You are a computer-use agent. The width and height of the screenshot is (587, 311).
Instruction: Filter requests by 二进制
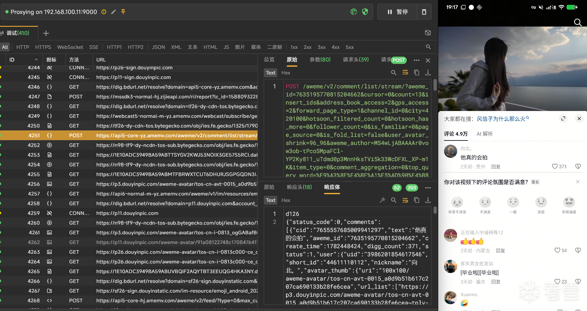coord(275,47)
